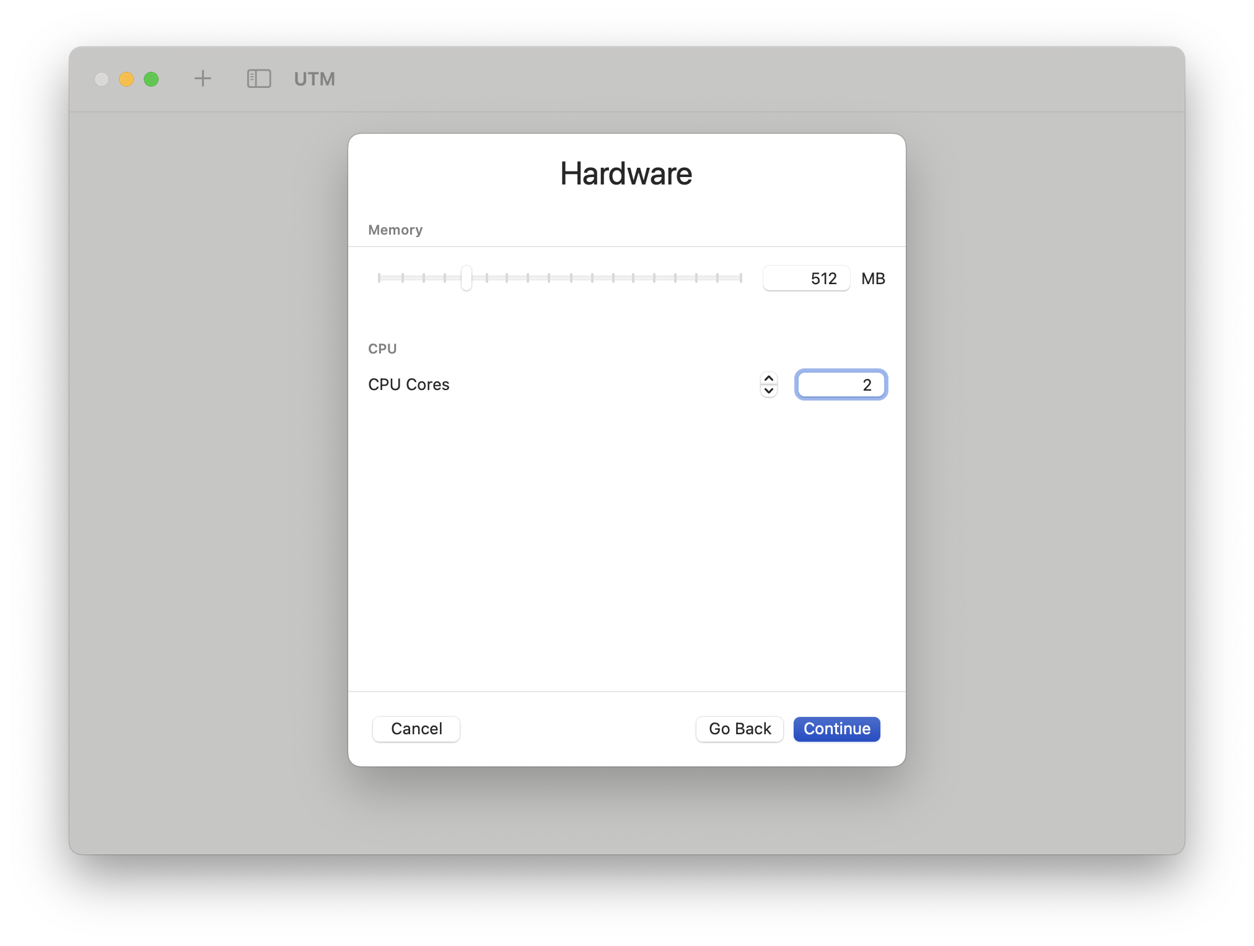Click the UTM window title
The width and height of the screenshot is (1254, 946).
coord(314,79)
